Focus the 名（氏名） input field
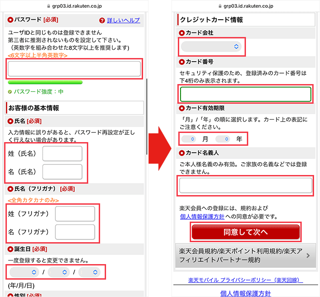The image size is (320, 297). [62, 172]
